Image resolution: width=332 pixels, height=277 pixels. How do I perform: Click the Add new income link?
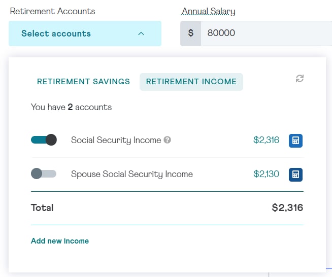(60, 241)
